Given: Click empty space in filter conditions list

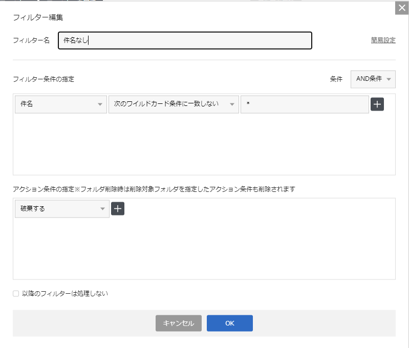Looking at the screenshot, I should [x=204, y=146].
